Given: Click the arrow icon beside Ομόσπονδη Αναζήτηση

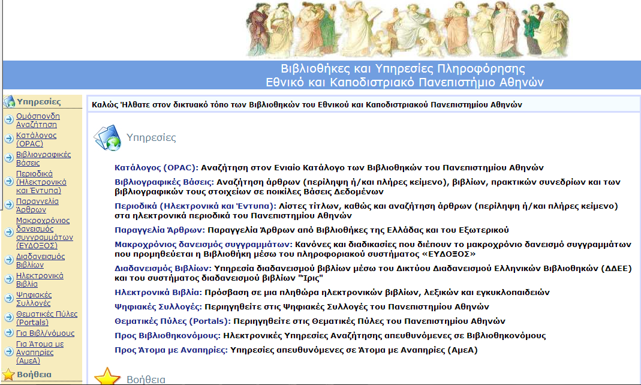Looking at the screenshot, I should 9,120.
